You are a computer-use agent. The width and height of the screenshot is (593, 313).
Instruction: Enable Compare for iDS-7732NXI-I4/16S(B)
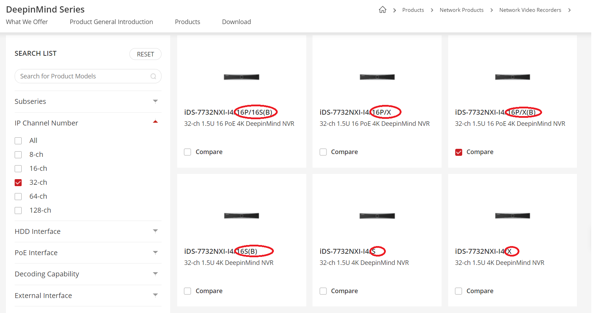pos(188,291)
